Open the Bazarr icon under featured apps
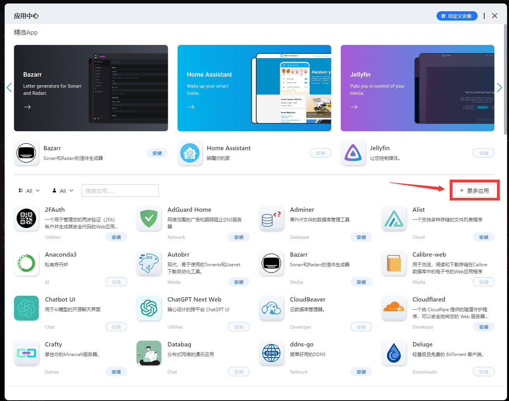The height and width of the screenshot is (401, 509). pos(26,153)
